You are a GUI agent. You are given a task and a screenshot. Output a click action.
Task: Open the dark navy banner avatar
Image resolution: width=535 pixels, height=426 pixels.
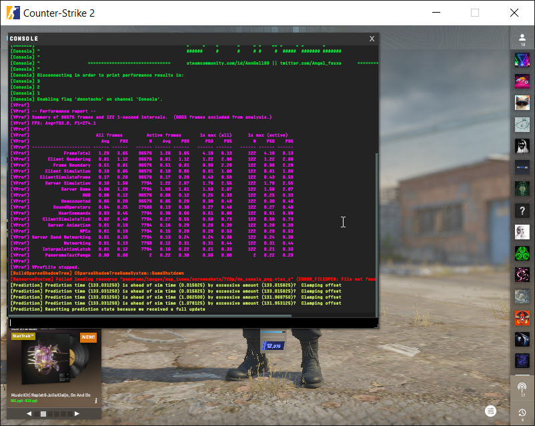[x=522, y=167]
